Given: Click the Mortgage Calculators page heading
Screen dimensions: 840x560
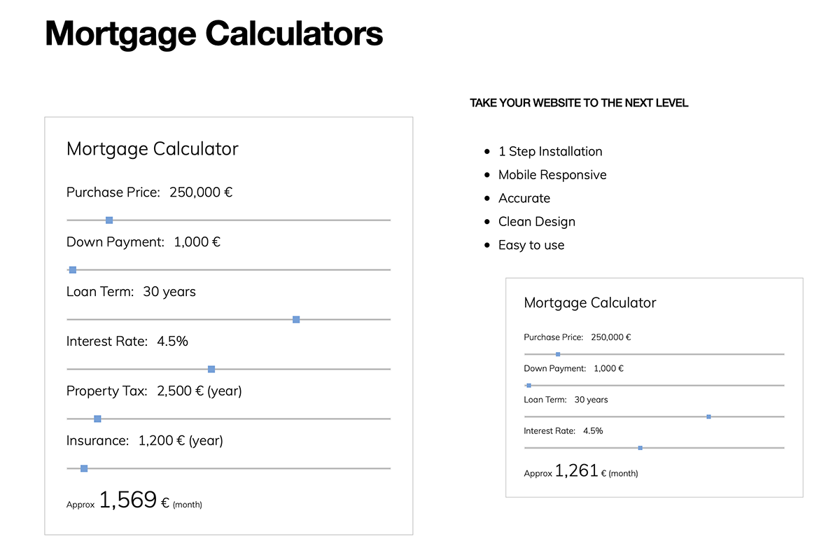Looking at the screenshot, I should point(213,33).
